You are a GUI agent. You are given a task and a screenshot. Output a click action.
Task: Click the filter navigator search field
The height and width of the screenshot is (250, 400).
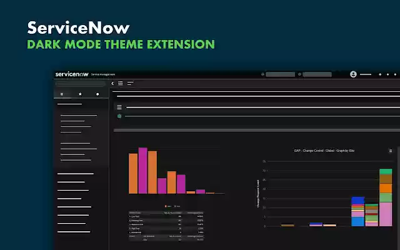click(x=81, y=83)
